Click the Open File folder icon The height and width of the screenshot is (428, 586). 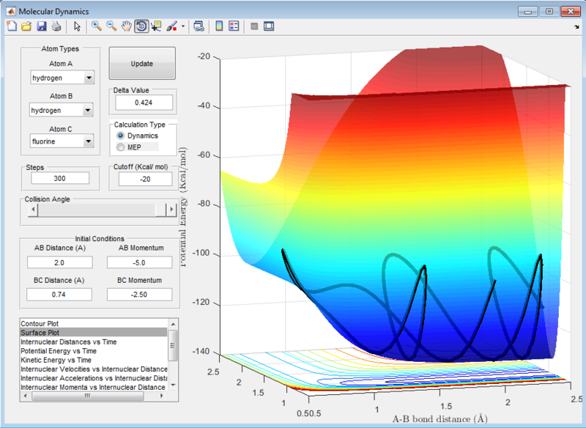(26, 26)
